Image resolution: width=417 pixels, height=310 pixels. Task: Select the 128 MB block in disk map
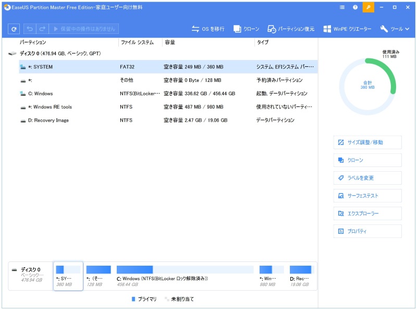[x=99, y=276]
